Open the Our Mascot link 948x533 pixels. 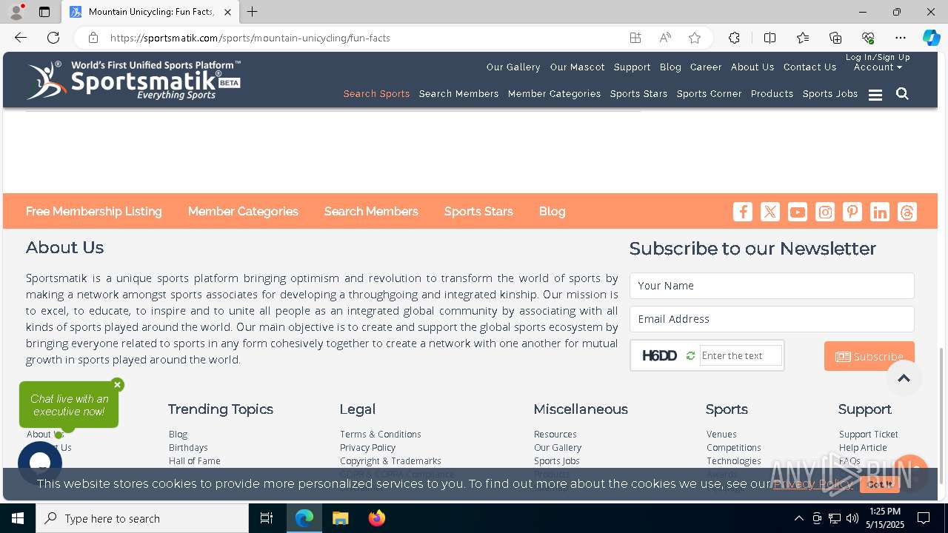pyautogui.click(x=577, y=67)
